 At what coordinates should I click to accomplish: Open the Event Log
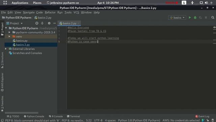pos(202,116)
